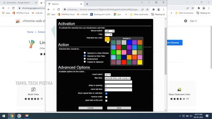212x119 pixels.
Task: Open Chrome from the taskbar
Action: coord(12,116)
